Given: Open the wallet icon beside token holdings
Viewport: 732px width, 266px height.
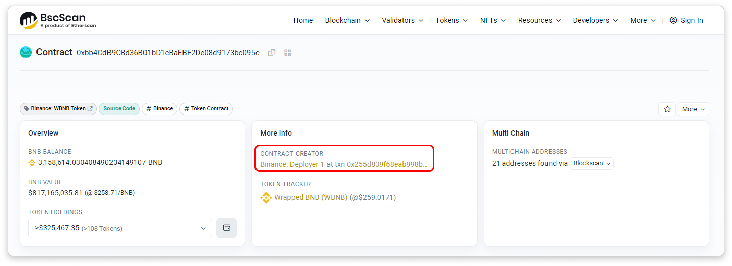Looking at the screenshot, I should pos(226,228).
